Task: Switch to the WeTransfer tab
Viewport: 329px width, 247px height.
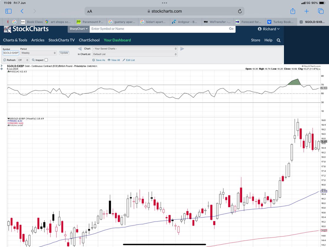Action: (217, 22)
